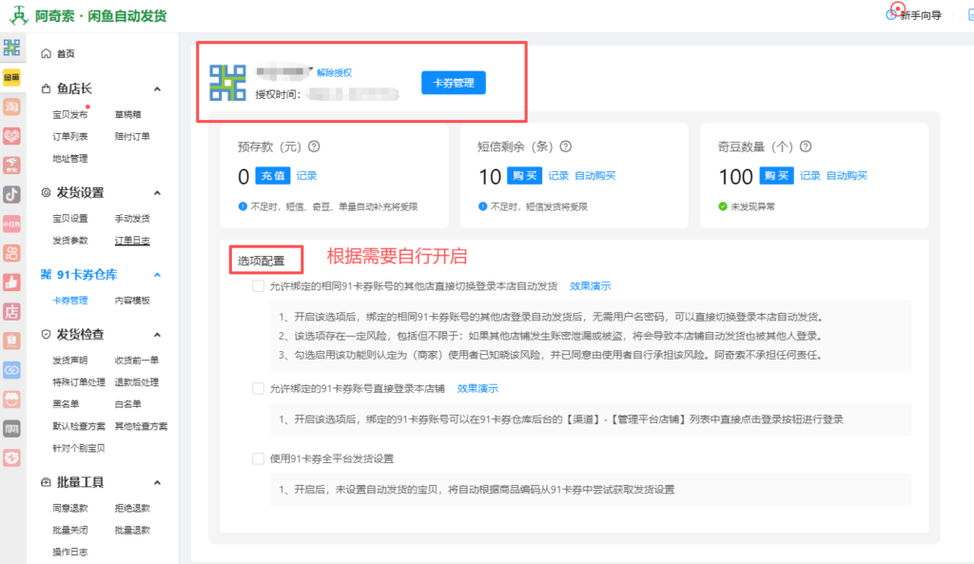Click 购买 button under 短信剩余
This screenshot has width=974, height=564.
coord(524,176)
